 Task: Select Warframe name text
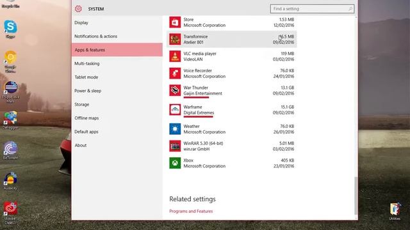coord(193,107)
